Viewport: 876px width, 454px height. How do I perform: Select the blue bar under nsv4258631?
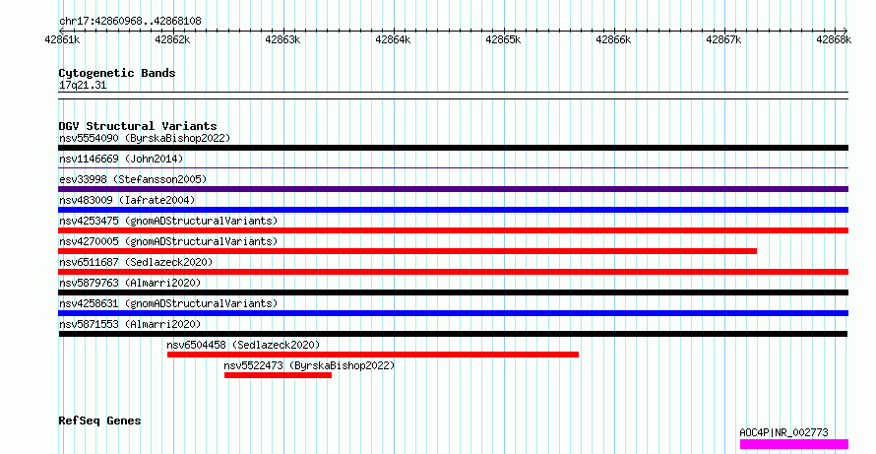click(453, 313)
